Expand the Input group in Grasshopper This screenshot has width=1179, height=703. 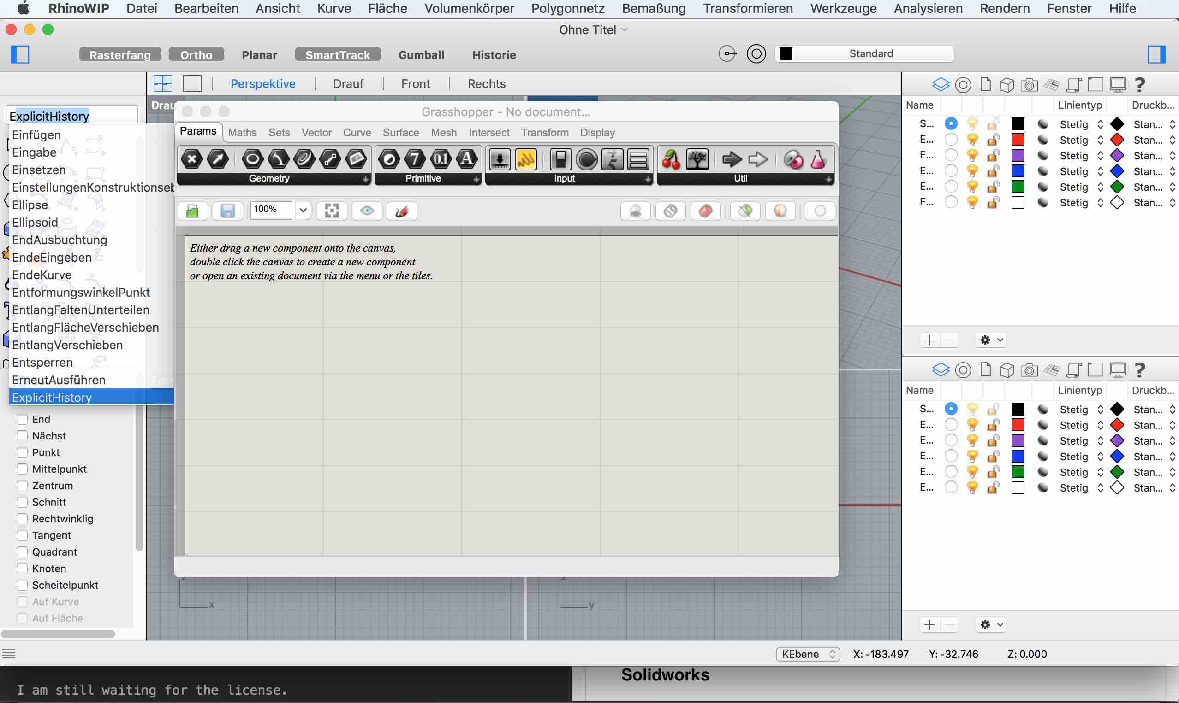(648, 179)
